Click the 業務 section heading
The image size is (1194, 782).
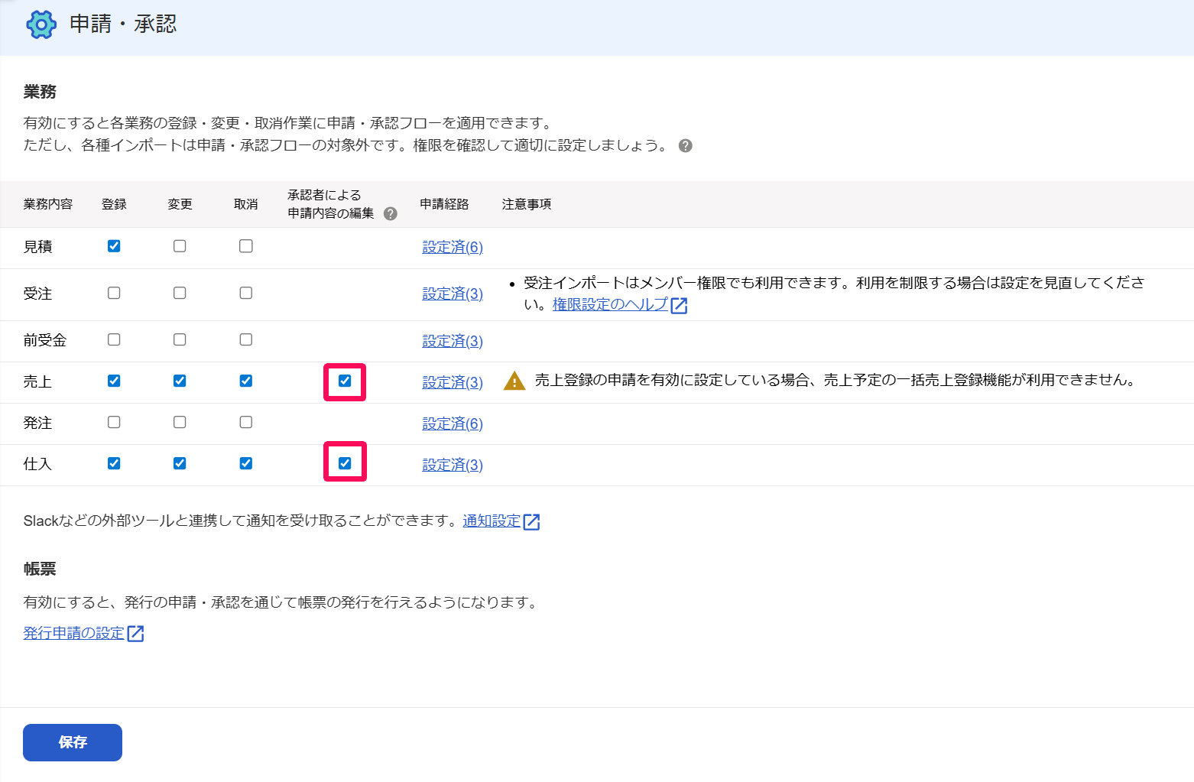(x=40, y=92)
